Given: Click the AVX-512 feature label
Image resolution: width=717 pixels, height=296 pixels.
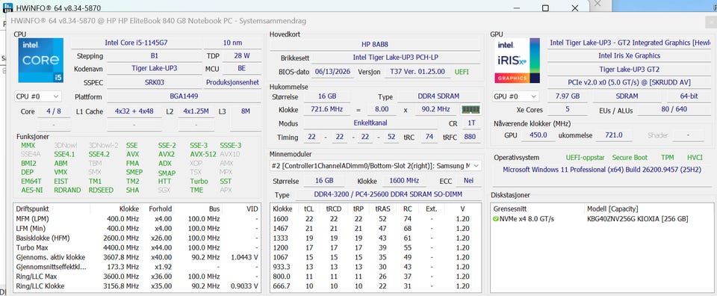Looking at the screenshot, I should [x=203, y=154].
